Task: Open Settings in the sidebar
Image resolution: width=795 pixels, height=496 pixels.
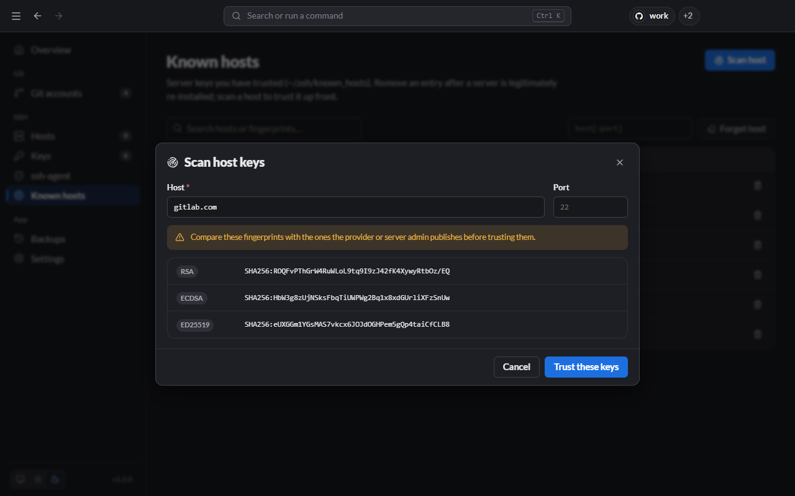Action: [x=73, y=259]
